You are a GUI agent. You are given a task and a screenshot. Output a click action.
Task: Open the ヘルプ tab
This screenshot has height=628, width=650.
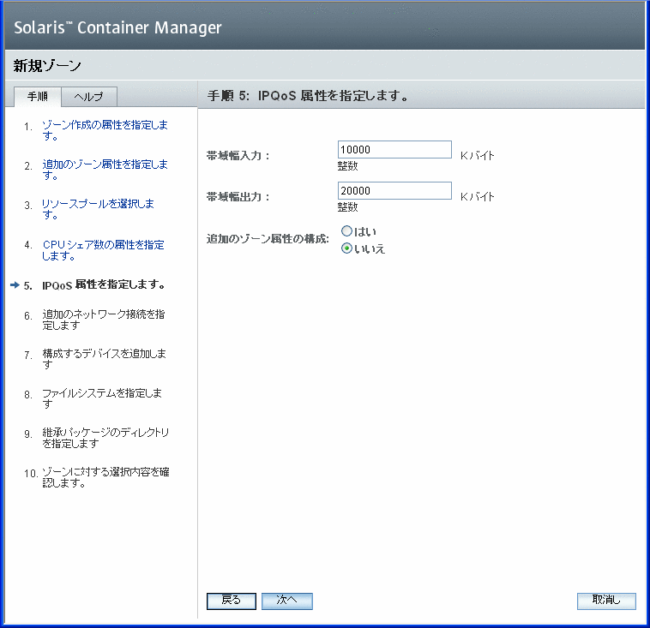(88, 97)
